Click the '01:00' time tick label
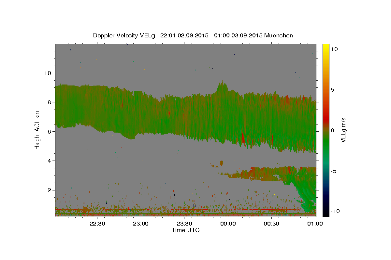Image resolution: width=391 pixels, height=260 pixels. point(315,224)
